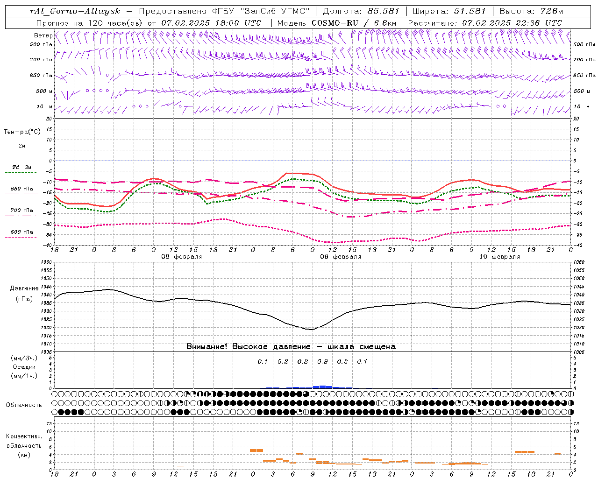Screen dimensions: 598x478
Task: Click the forecast header Прогноз на 120 часа(ов)
Action: [89, 23]
